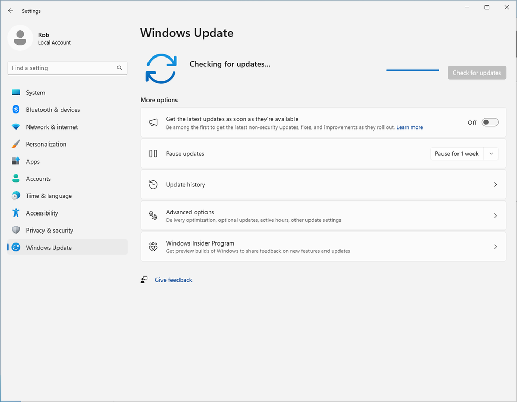Click the 'Windows Update' page title
The width and height of the screenshot is (517, 402).
[x=187, y=33]
